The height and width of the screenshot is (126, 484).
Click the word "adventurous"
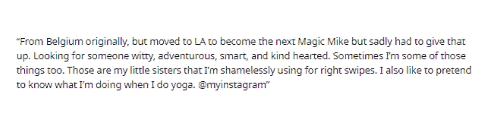[187, 56]
